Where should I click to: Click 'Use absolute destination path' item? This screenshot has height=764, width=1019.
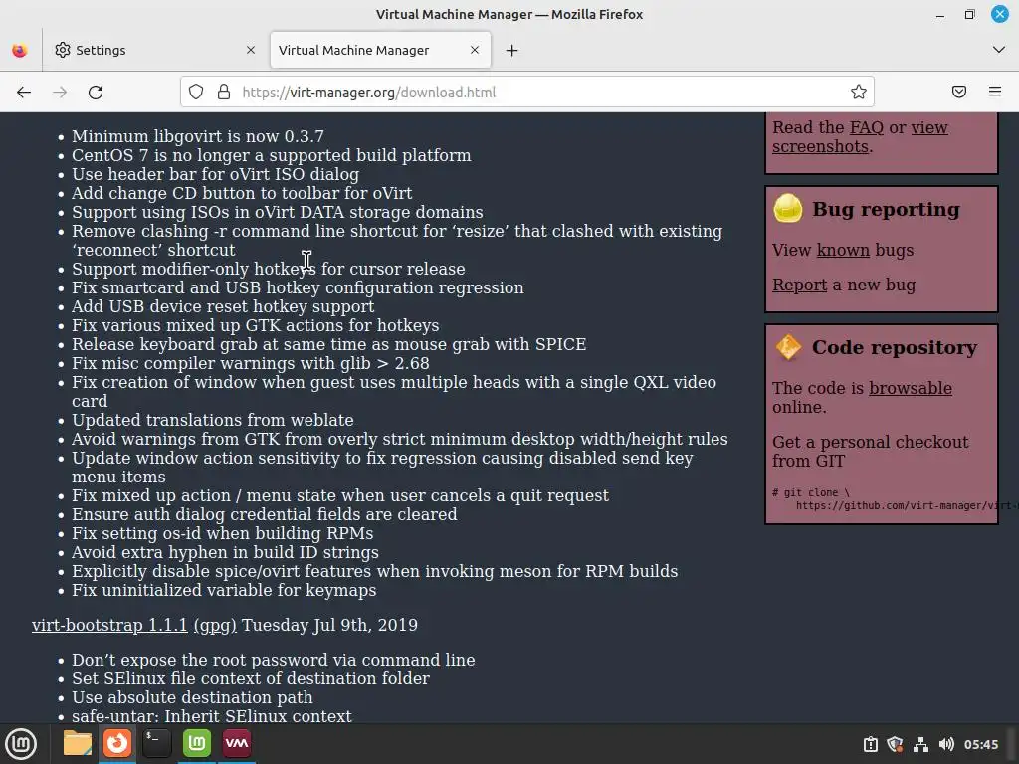pos(192,697)
